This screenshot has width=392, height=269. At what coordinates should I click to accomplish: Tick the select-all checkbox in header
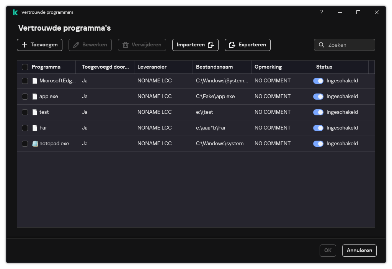click(x=25, y=67)
